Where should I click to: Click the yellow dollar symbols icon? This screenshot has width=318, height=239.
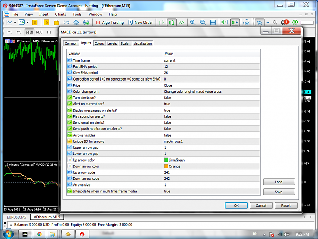(35, 22)
